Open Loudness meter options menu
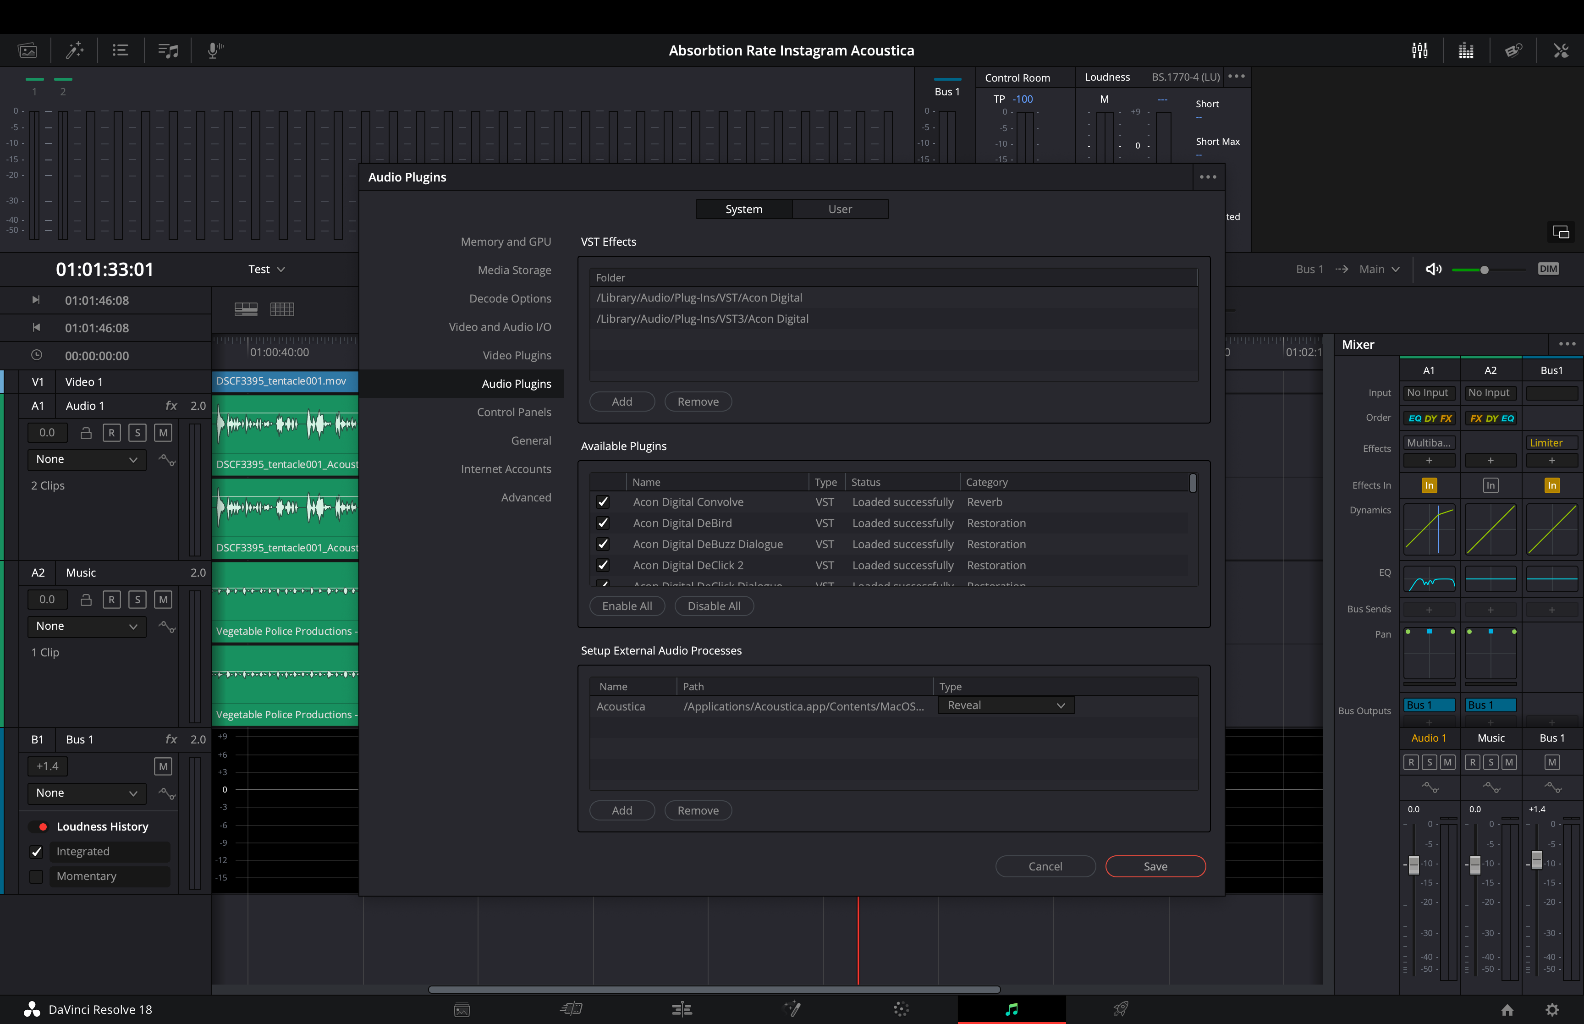 [1237, 77]
